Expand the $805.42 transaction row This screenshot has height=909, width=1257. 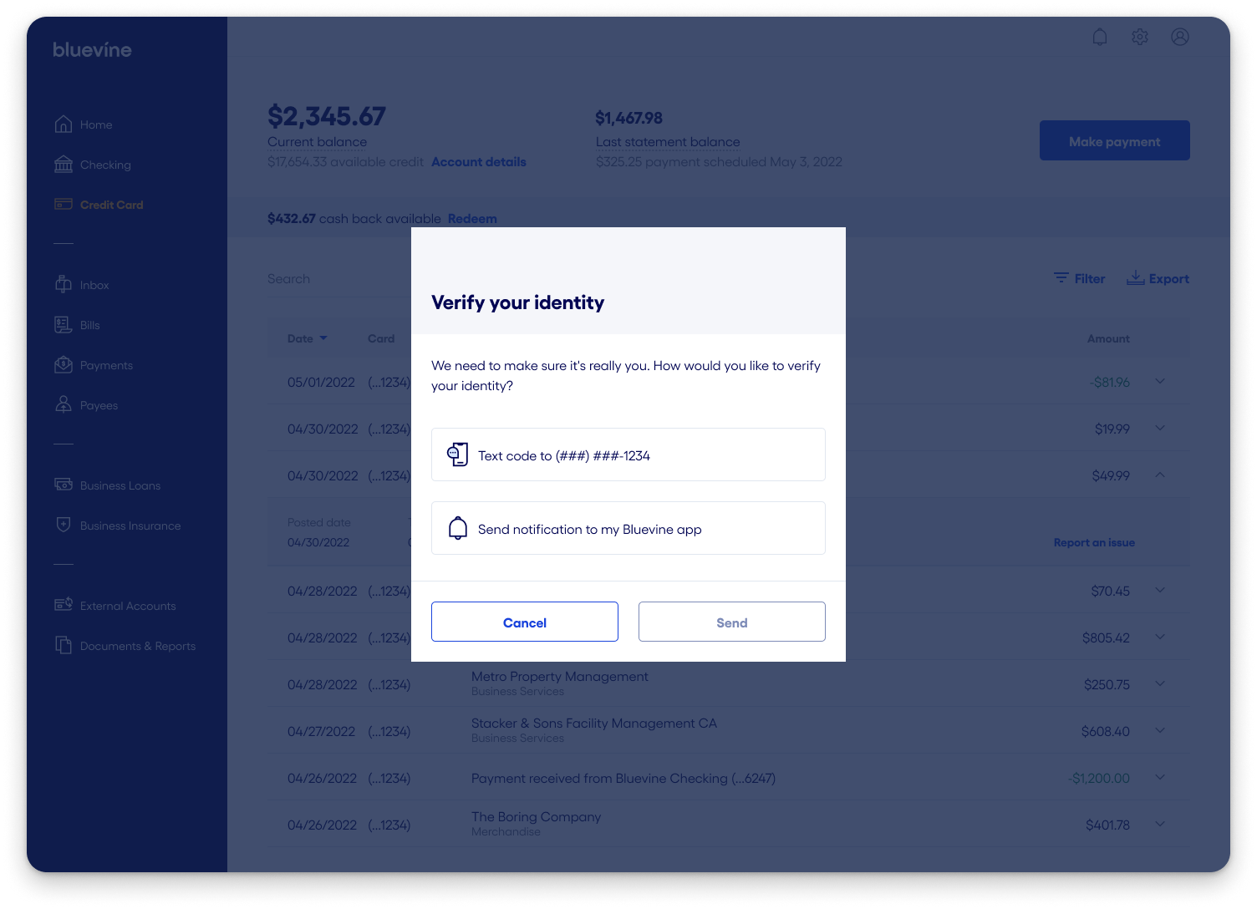(x=1160, y=637)
